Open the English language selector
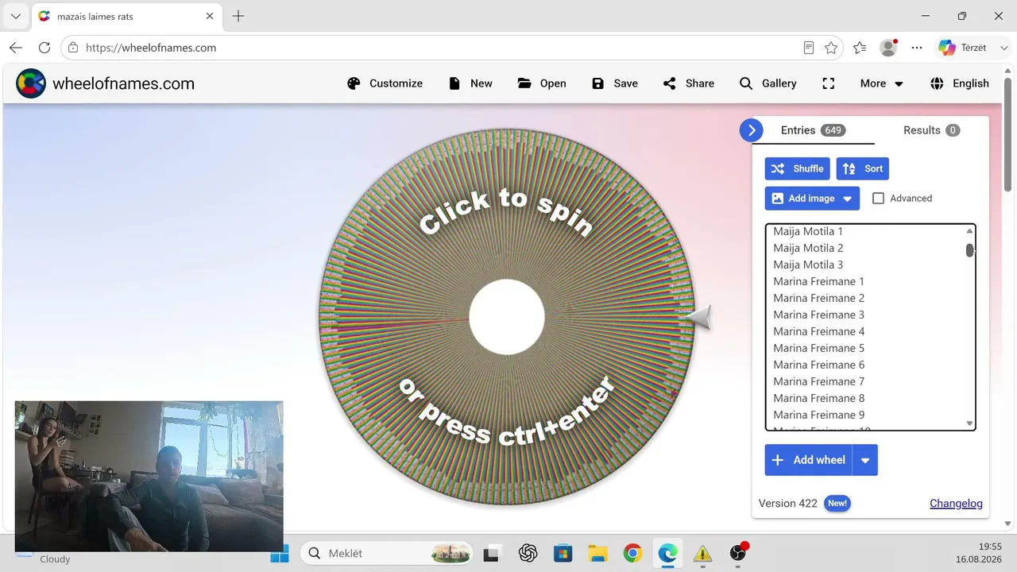 click(x=960, y=83)
